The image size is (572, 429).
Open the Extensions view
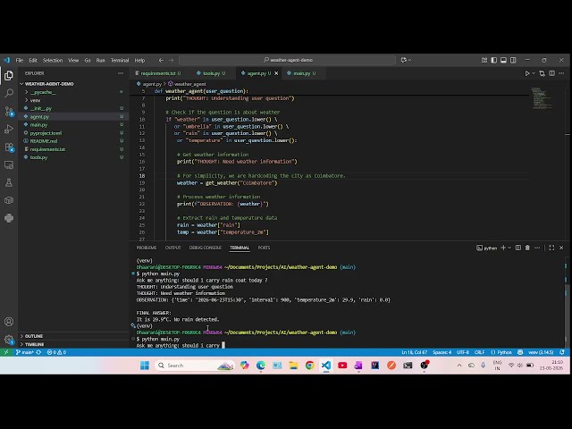9,147
